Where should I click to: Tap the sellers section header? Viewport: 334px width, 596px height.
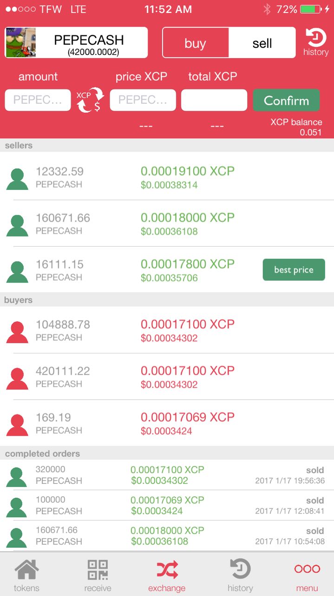click(x=167, y=145)
